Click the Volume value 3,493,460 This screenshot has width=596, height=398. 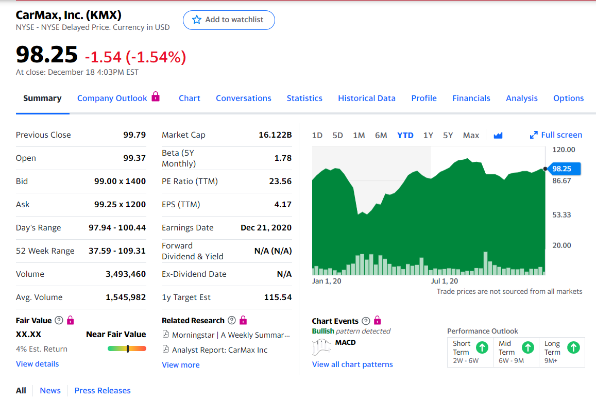[126, 274]
